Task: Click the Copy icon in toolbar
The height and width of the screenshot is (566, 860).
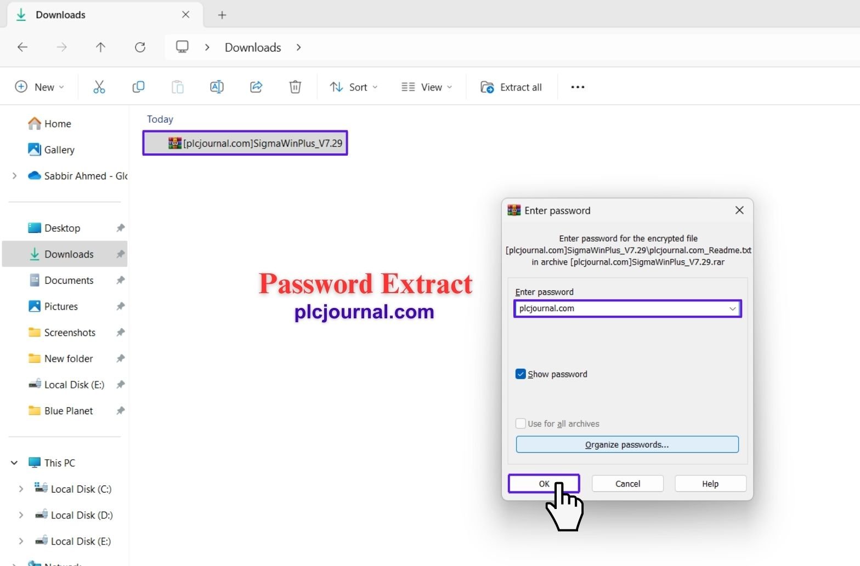Action: [138, 87]
